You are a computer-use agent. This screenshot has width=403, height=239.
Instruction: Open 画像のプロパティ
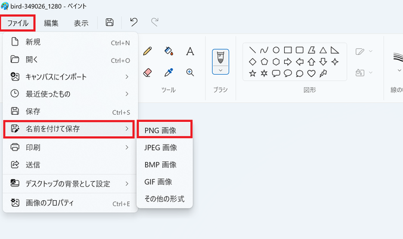[70, 203]
